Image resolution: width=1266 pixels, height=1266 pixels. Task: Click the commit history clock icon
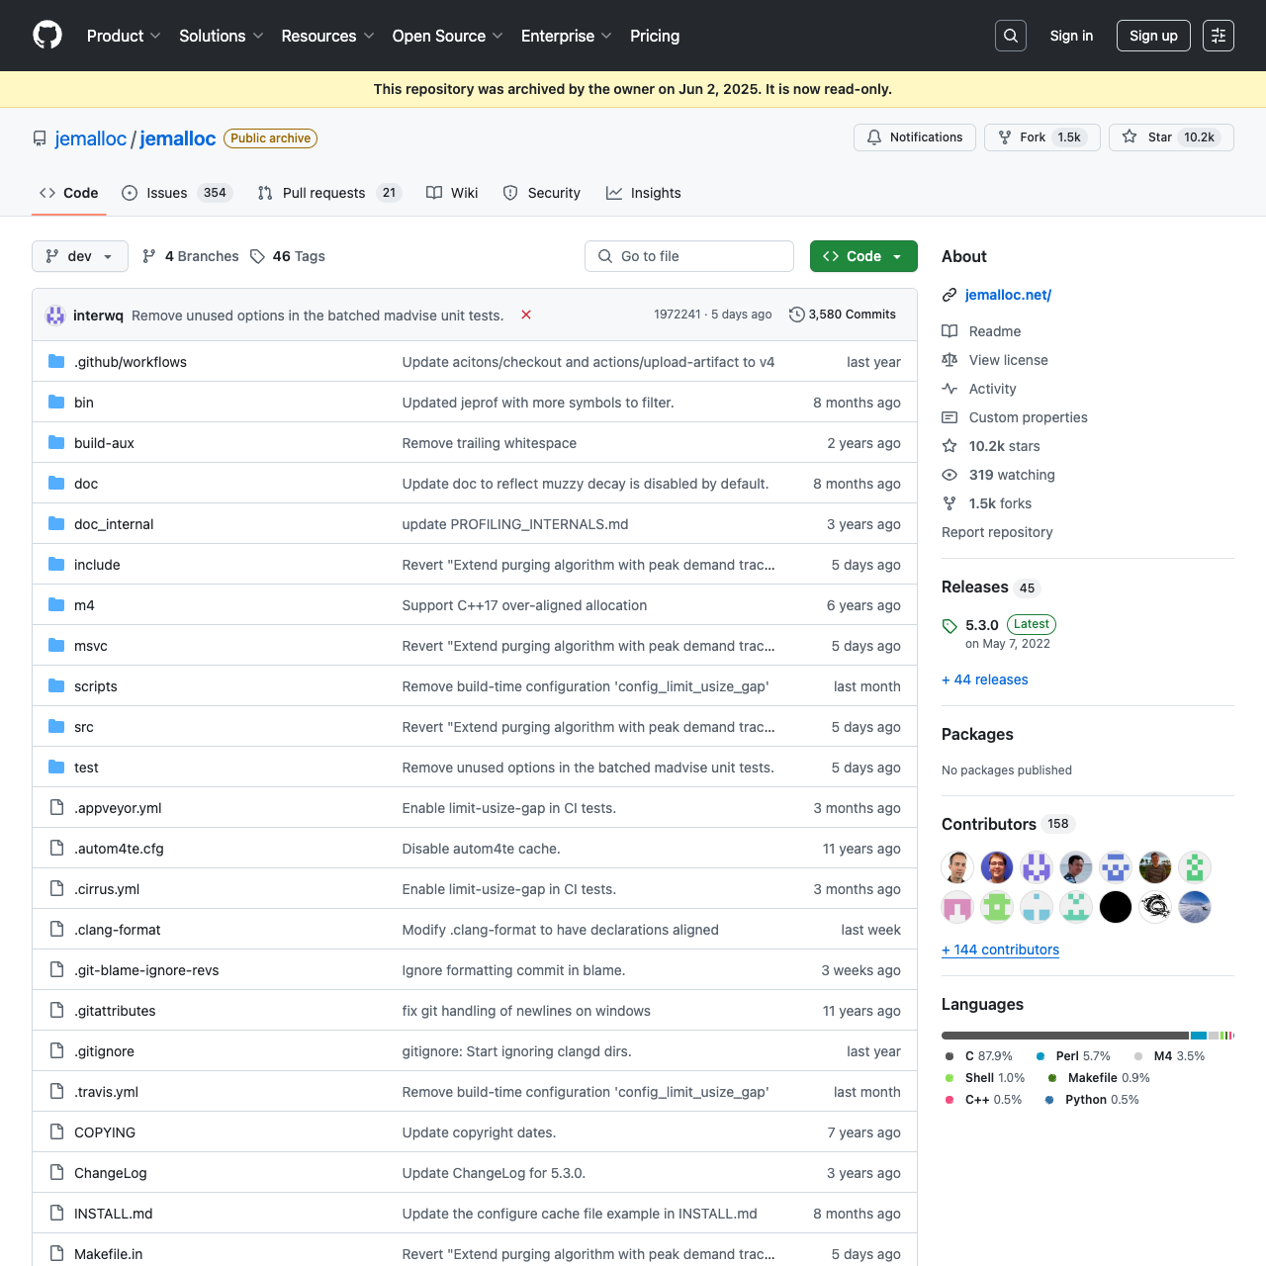pos(796,315)
